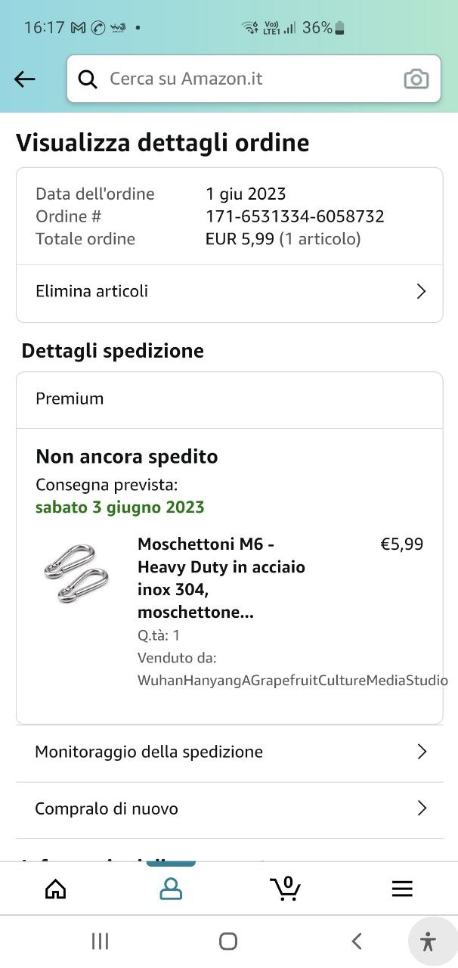Screen dimensions: 458x968
Task: Open the account profile tab
Action: click(x=172, y=889)
